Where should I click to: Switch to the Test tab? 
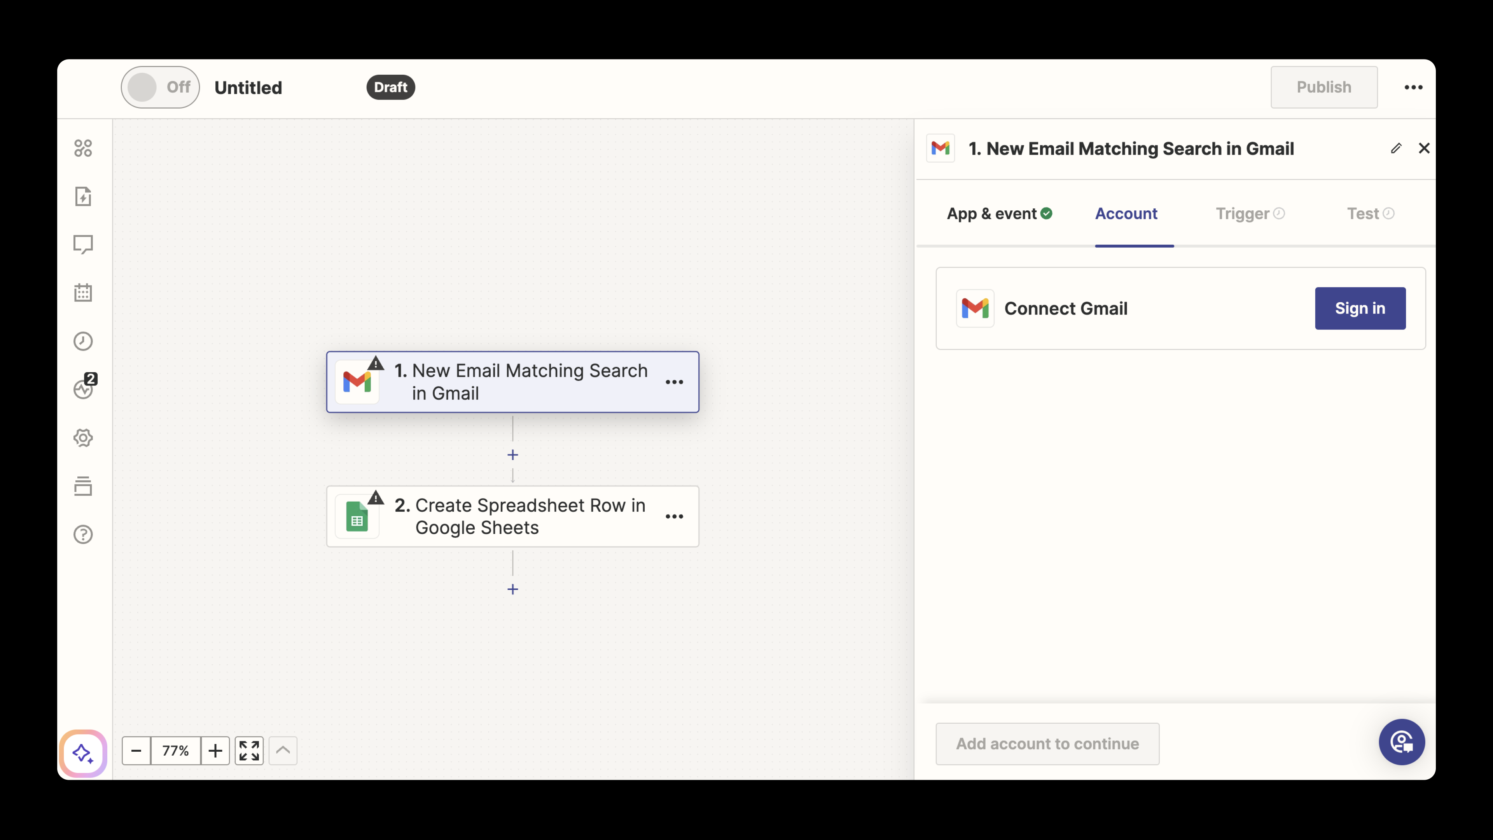point(1370,213)
